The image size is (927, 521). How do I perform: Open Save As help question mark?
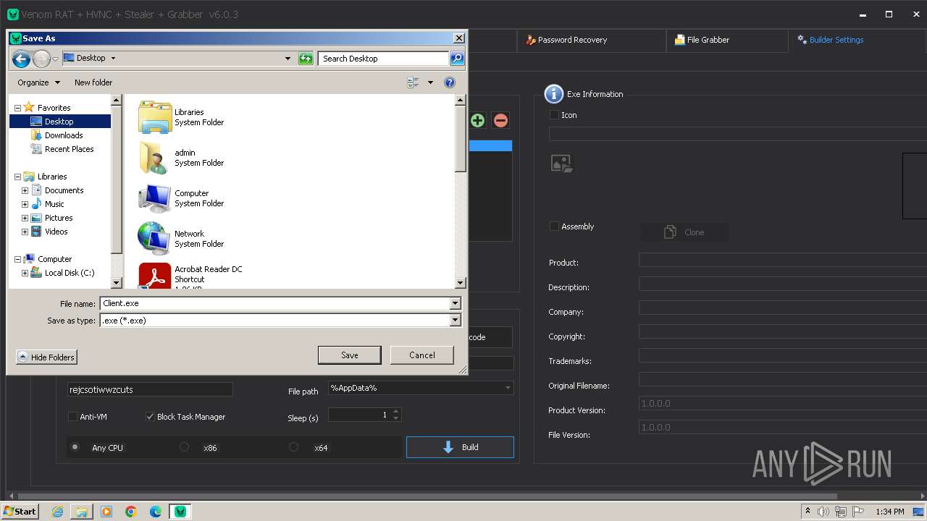click(449, 82)
